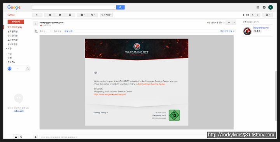Click the sender avatar next to noreply@wargaming.net
Image resolution: width=280 pixels, height=142 pixels.
click(x=36, y=24)
